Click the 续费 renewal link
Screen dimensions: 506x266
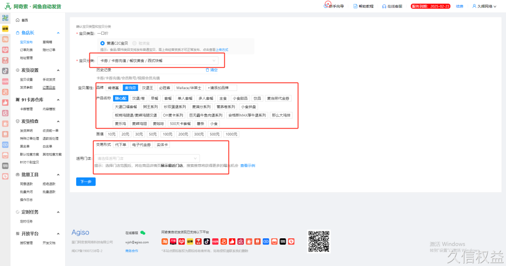click(460, 6)
